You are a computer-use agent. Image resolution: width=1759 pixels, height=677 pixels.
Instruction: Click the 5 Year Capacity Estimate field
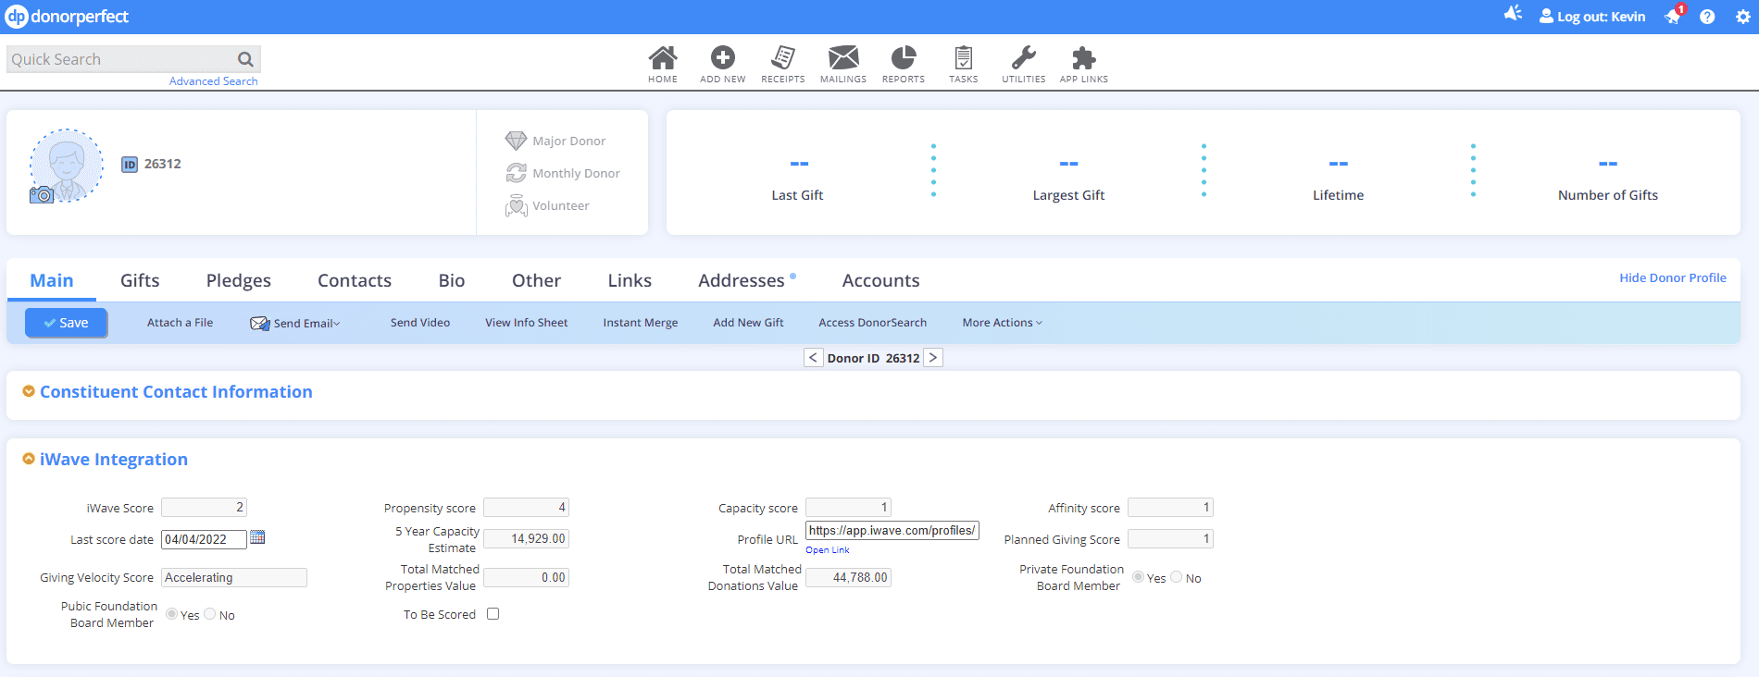click(526, 538)
